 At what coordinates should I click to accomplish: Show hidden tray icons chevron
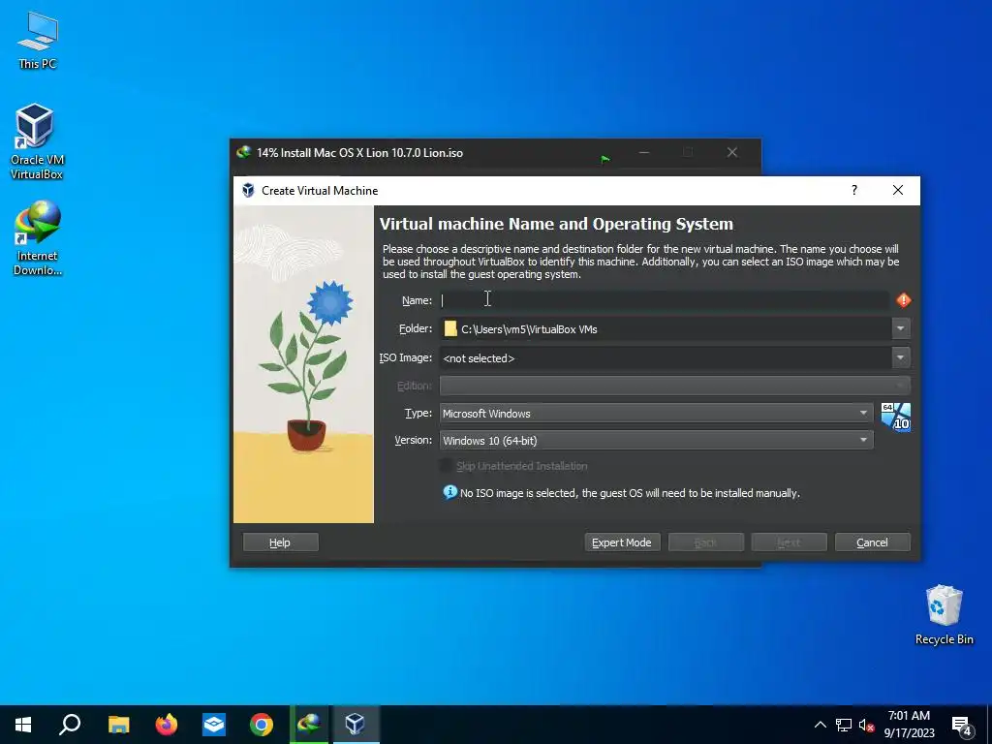click(x=820, y=725)
